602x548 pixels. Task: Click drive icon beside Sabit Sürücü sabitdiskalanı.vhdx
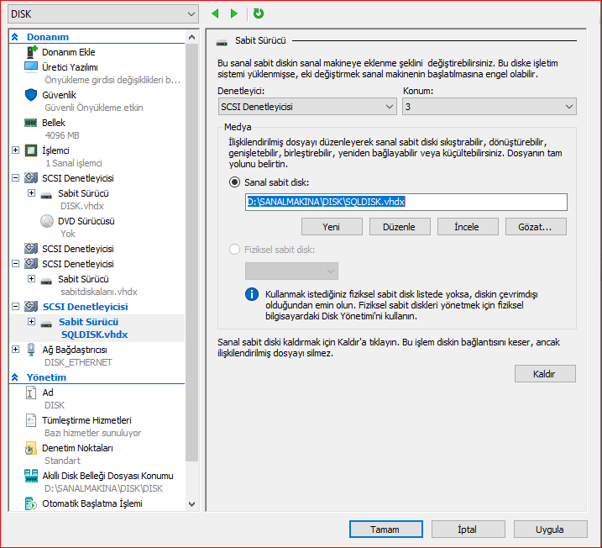tap(46, 281)
